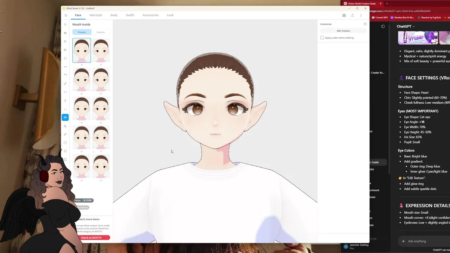Image resolution: width=450 pixels, height=253 pixels.
Task: Select the highlighted Mouth Inside category icon
Action: 65,117
